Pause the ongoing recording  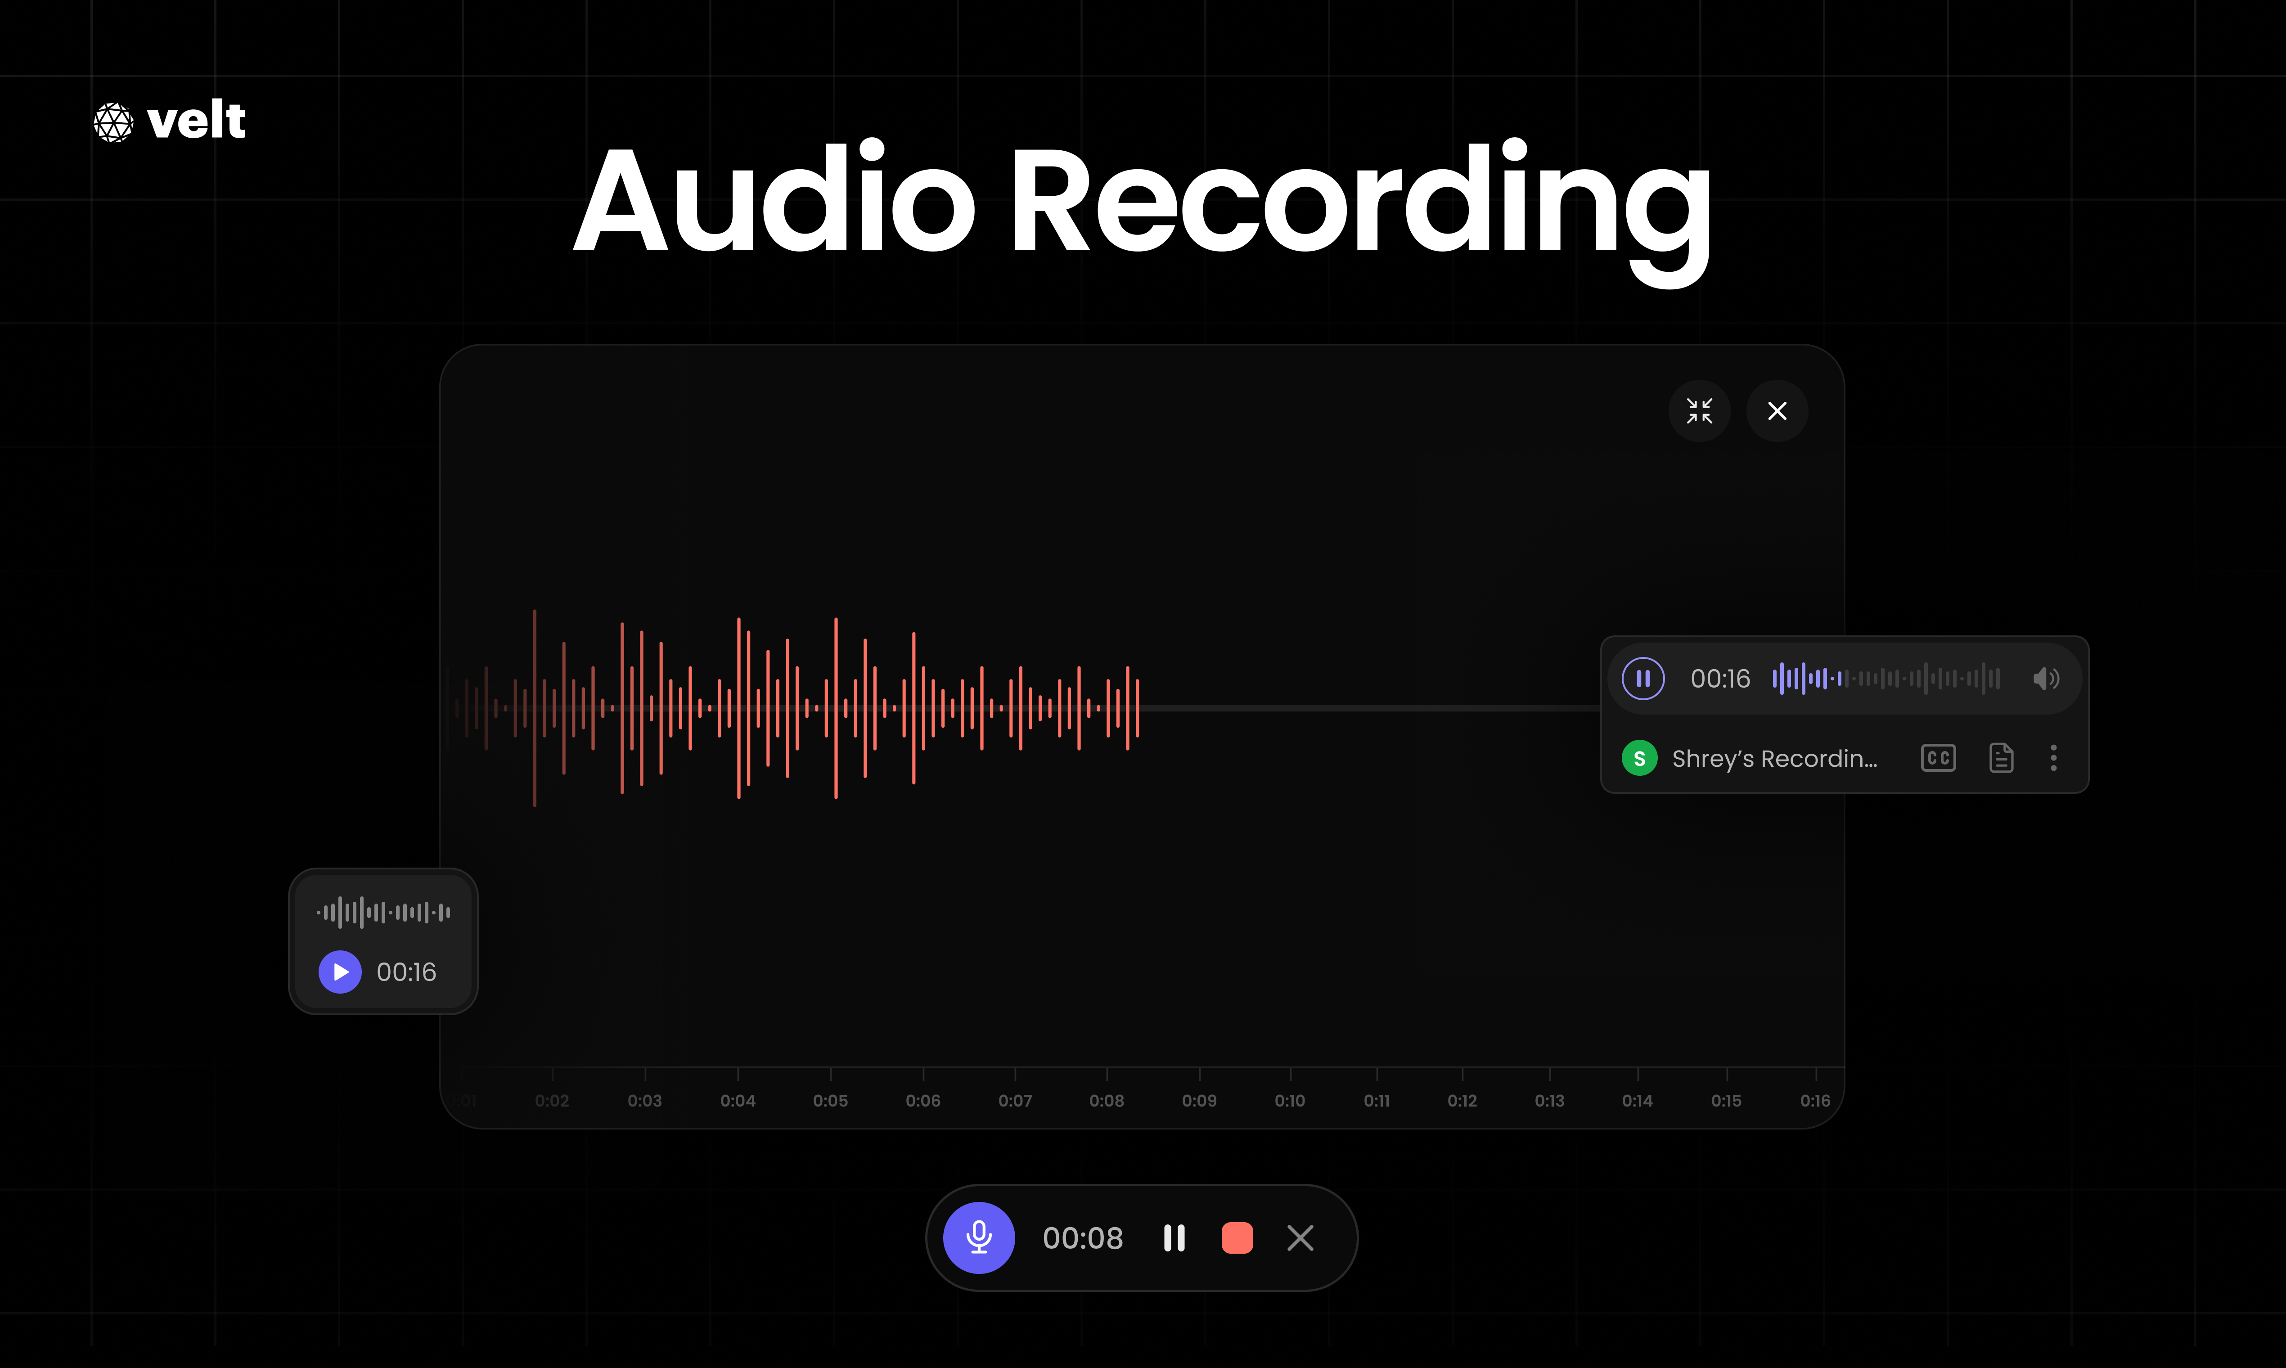tap(1174, 1238)
